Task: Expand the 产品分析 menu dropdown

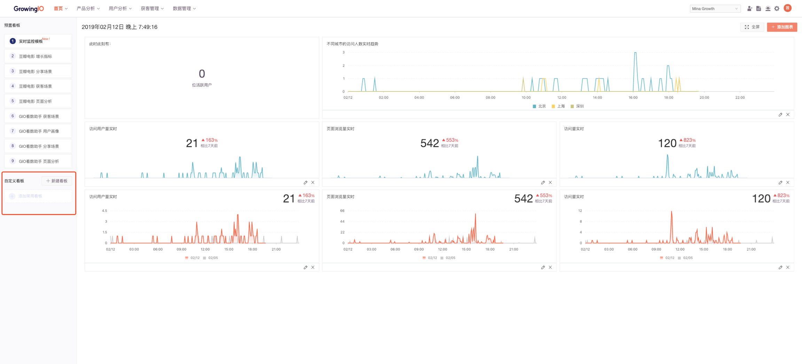Action: (x=88, y=9)
